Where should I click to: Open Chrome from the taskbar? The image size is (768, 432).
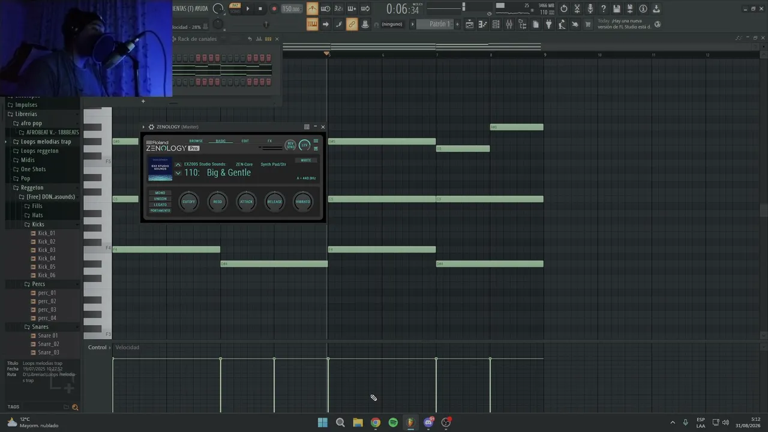tap(376, 422)
